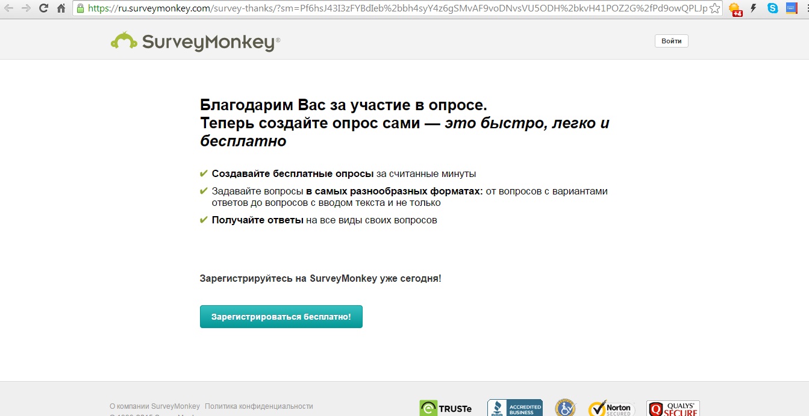The image size is (809, 416).
Task: Reload the page with the refresh icon
Action: click(43, 8)
